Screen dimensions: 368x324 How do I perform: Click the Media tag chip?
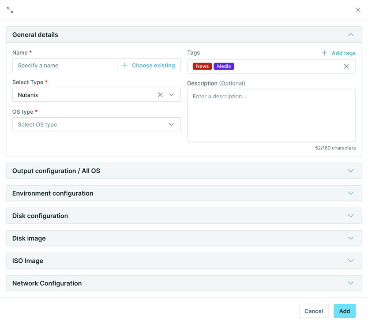[224, 66]
